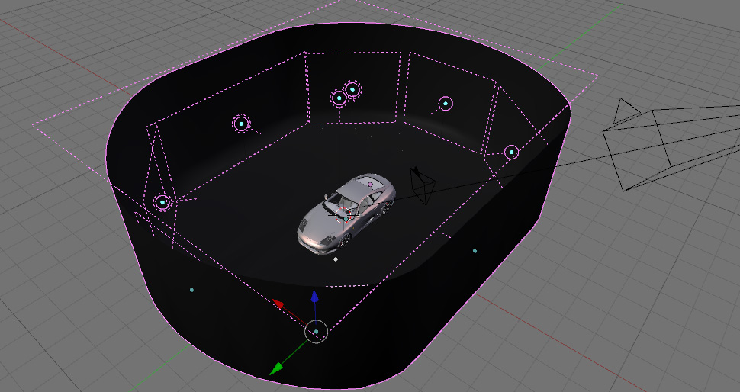Click the teal origin dot on the right outer wall
The image size is (740, 392).
[475, 251]
